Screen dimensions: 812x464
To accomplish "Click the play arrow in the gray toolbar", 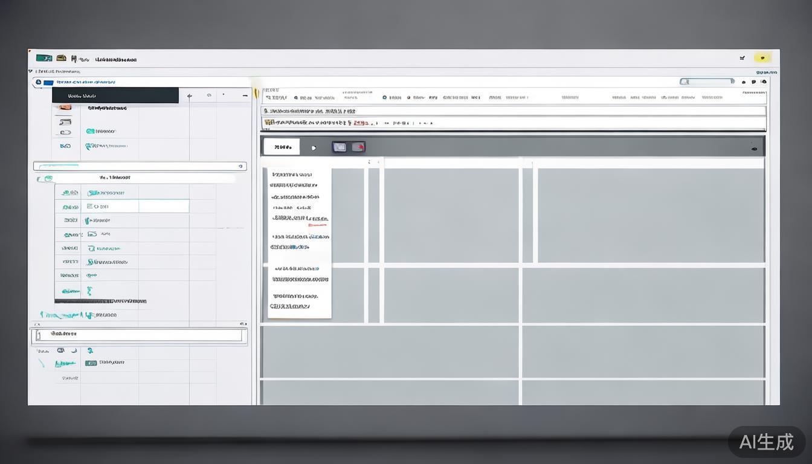I will pyautogui.click(x=314, y=147).
